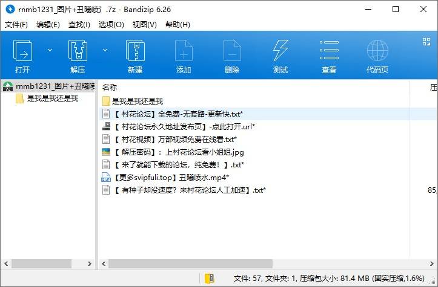Click left arrow of file list scrollbar
The height and width of the screenshot is (287, 438).
pos(104,263)
